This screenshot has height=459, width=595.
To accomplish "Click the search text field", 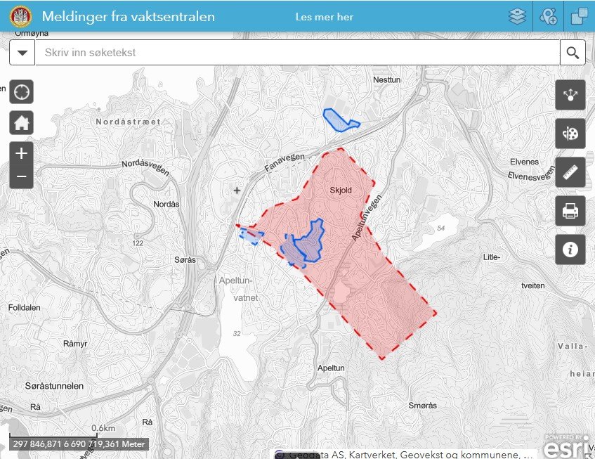I will coord(297,53).
